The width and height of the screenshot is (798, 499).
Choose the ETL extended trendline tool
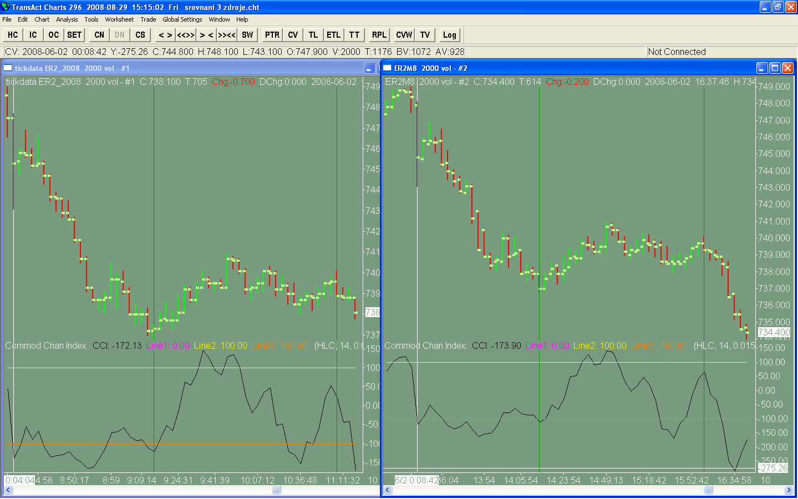333,35
